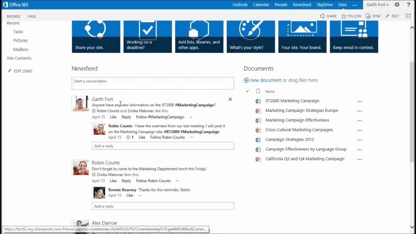Click PowerPoint icon for Marketing Campaign Strategies Europe
This screenshot has height=234, width=416.
(258, 111)
